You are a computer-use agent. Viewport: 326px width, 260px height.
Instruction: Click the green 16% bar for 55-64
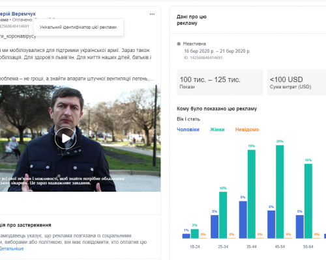pyautogui.click(x=308, y=201)
